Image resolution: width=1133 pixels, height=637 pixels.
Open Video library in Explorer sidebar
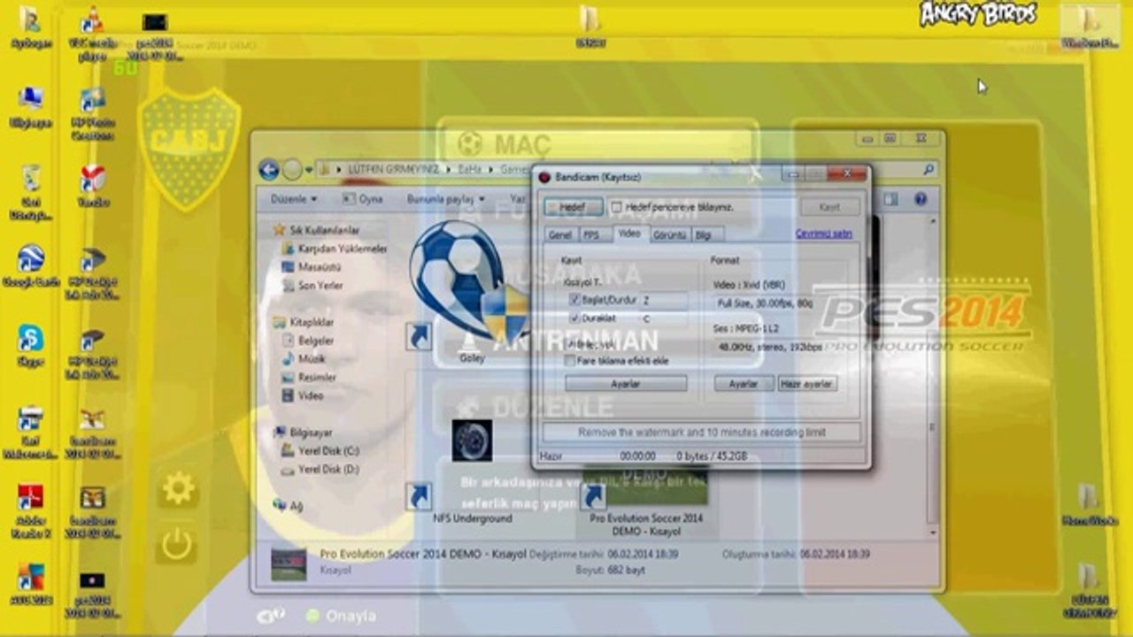point(303,396)
